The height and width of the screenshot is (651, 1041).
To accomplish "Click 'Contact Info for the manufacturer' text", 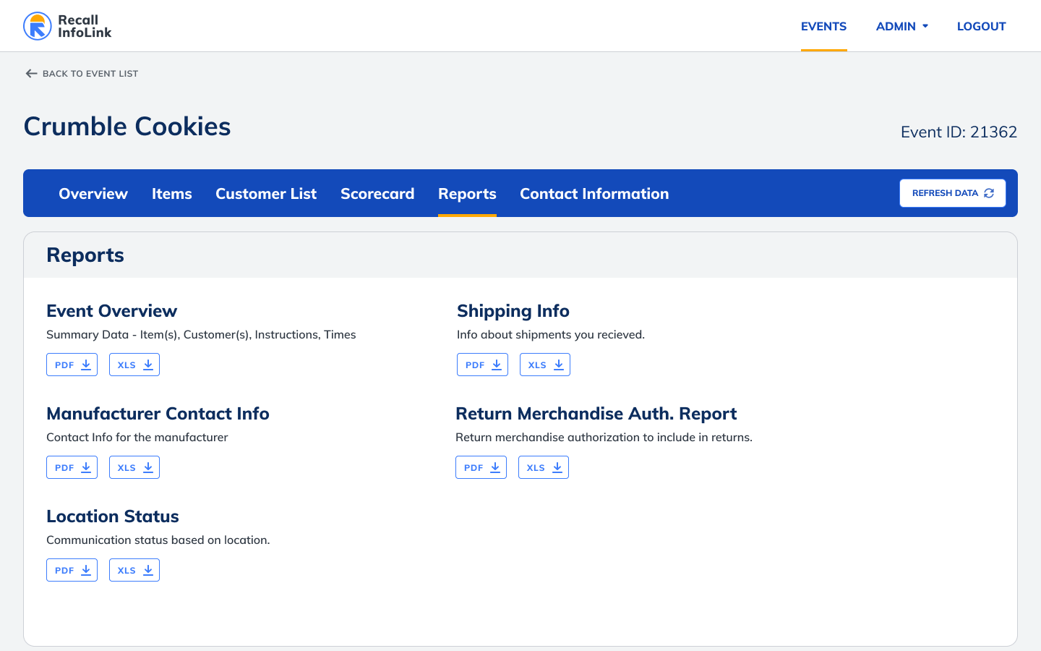I will pyautogui.click(x=137, y=437).
